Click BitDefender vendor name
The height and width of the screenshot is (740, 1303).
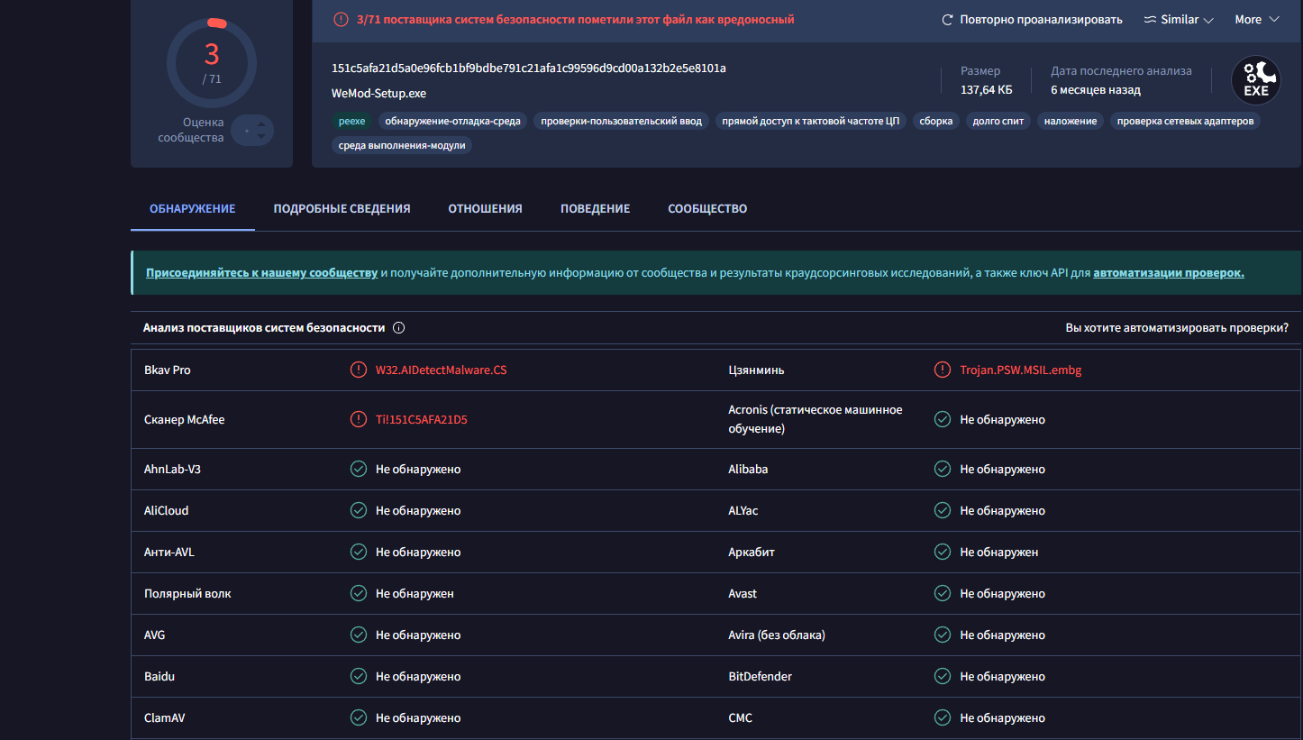(760, 676)
